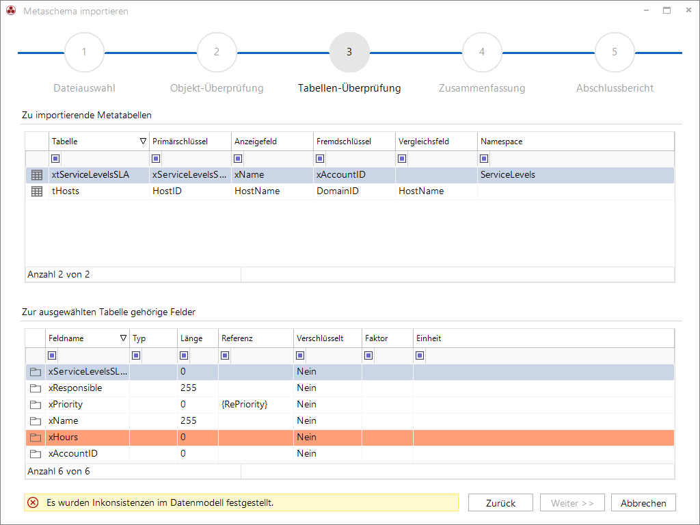Click the folder icon next to xName field
700x525 pixels.
(36, 421)
